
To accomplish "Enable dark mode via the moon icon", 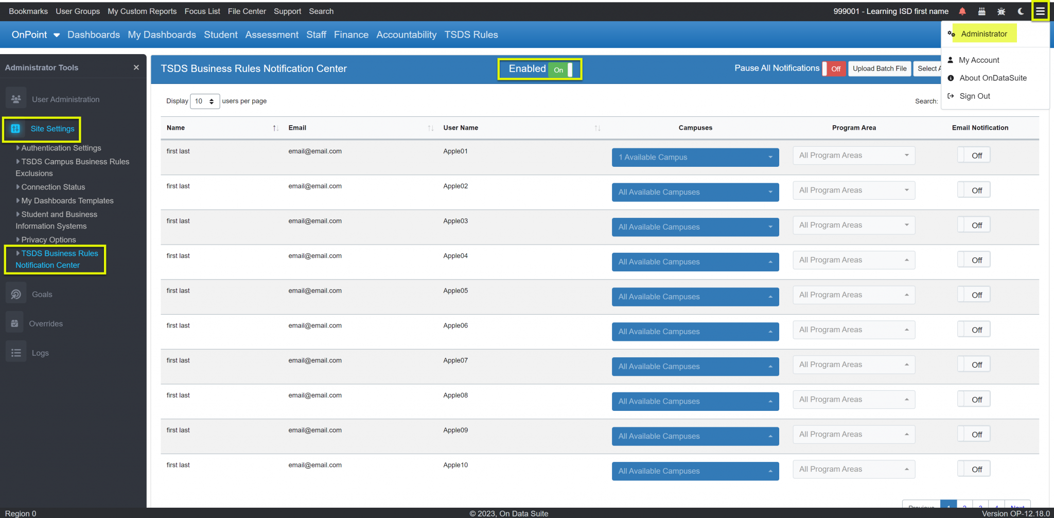I will (1021, 11).
